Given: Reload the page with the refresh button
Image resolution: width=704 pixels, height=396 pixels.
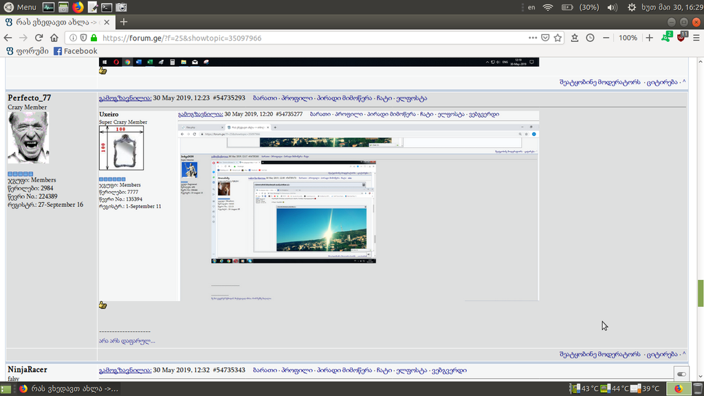Looking at the screenshot, I should coord(39,38).
